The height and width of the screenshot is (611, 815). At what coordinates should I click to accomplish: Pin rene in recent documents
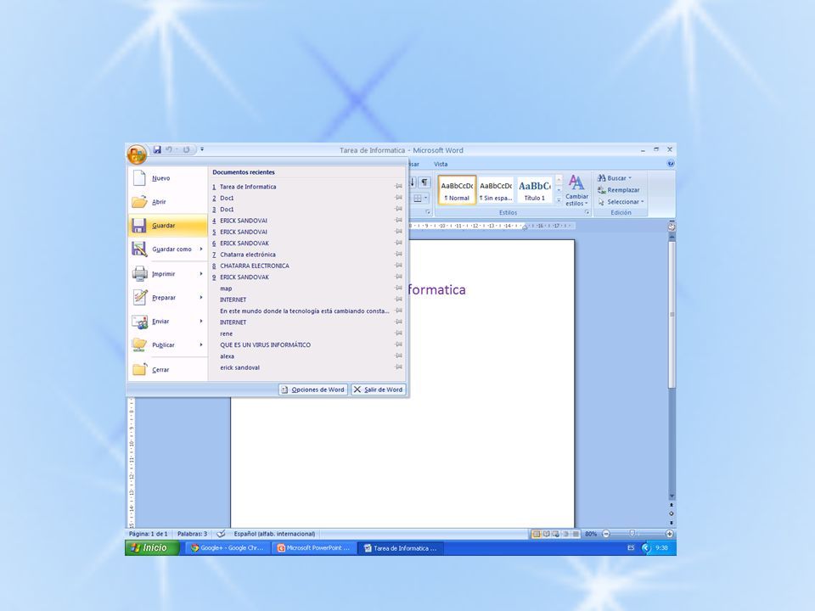coord(399,333)
